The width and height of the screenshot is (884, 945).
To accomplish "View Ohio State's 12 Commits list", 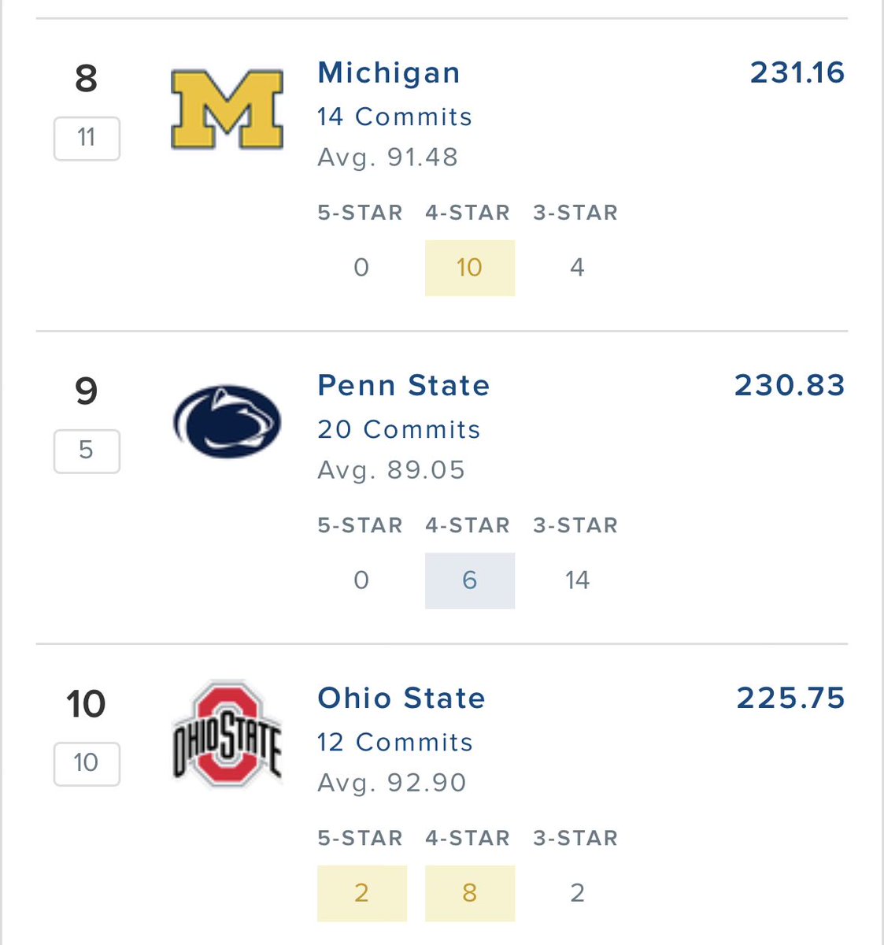I will (395, 742).
